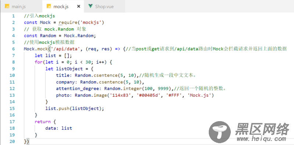The image size is (294, 145).
Task: Open the Shop.vue tab
Action: pos(104,7)
